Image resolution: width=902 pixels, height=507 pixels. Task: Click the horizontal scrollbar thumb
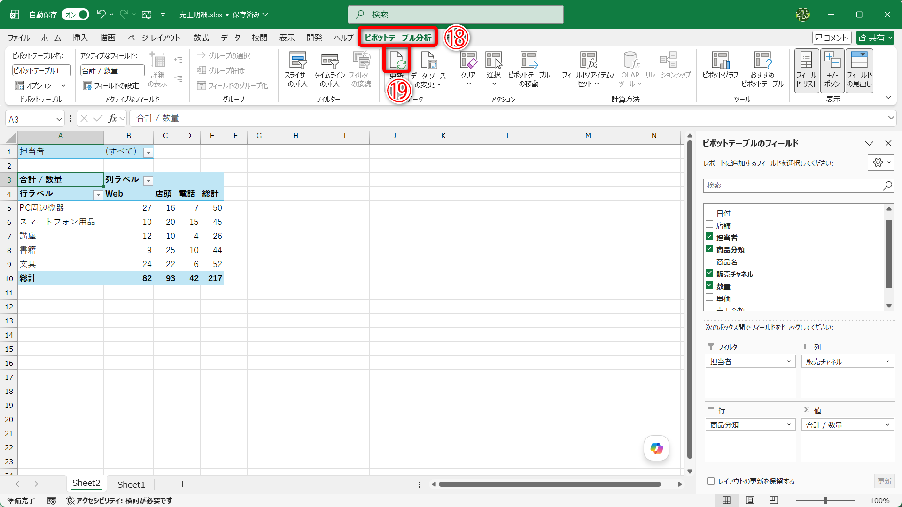pos(550,484)
